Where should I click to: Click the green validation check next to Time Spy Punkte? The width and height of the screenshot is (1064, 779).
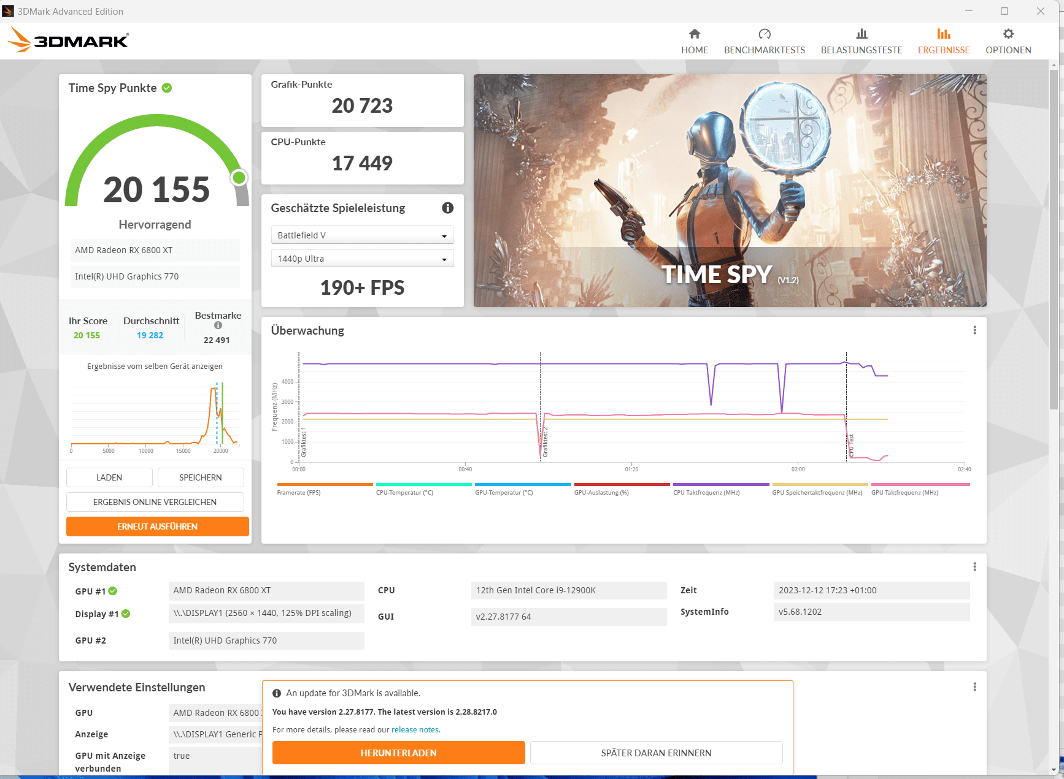click(167, 88)
